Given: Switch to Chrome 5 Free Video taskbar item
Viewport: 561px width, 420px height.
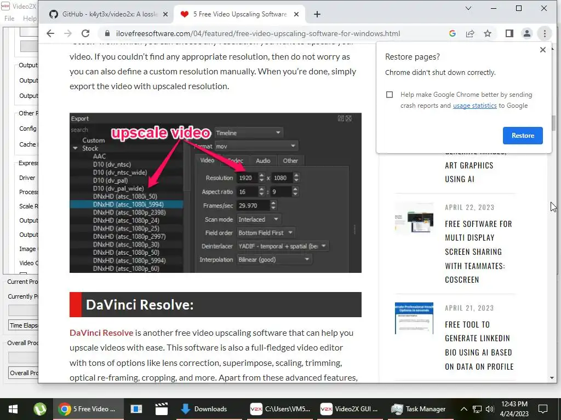Looking at the screenshot, I should click(88, 409).
